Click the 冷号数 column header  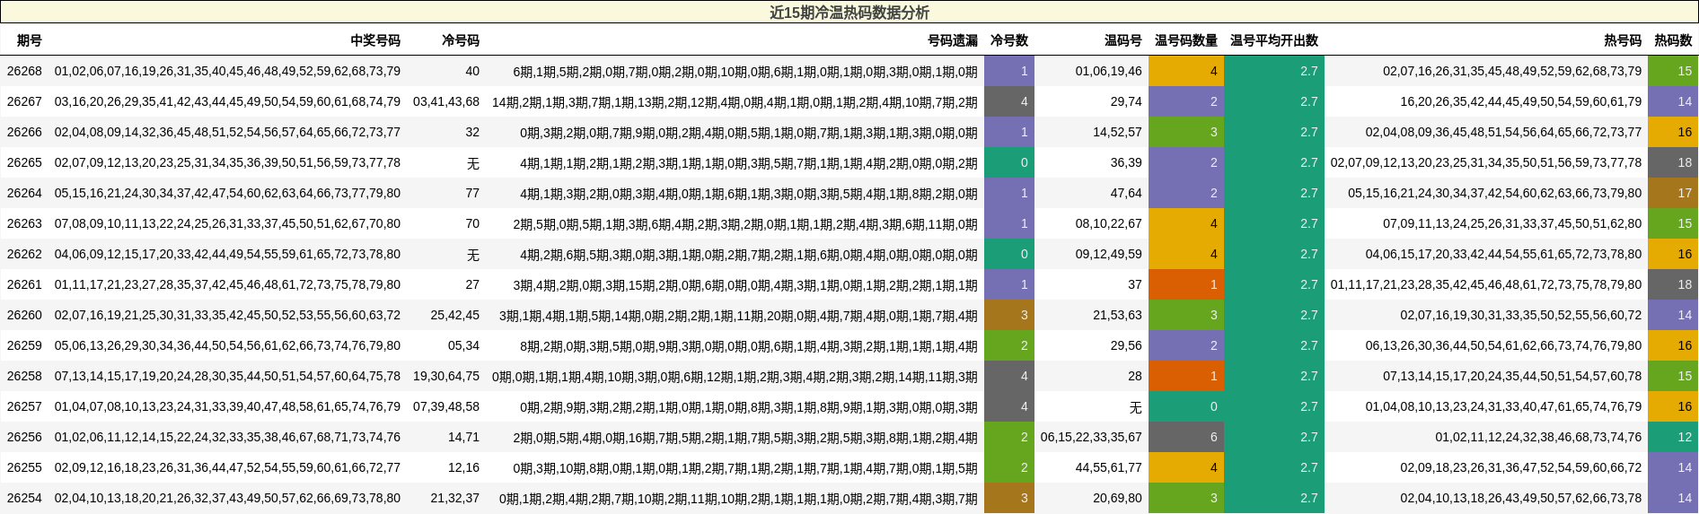pyautogui.click(x=1009, y=40)
